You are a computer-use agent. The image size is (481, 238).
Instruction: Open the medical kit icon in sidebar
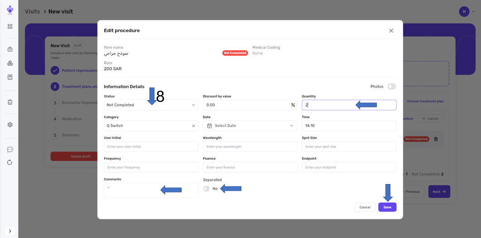pos(10,49)
